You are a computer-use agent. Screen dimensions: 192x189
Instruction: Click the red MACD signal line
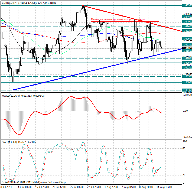point(81,115)
